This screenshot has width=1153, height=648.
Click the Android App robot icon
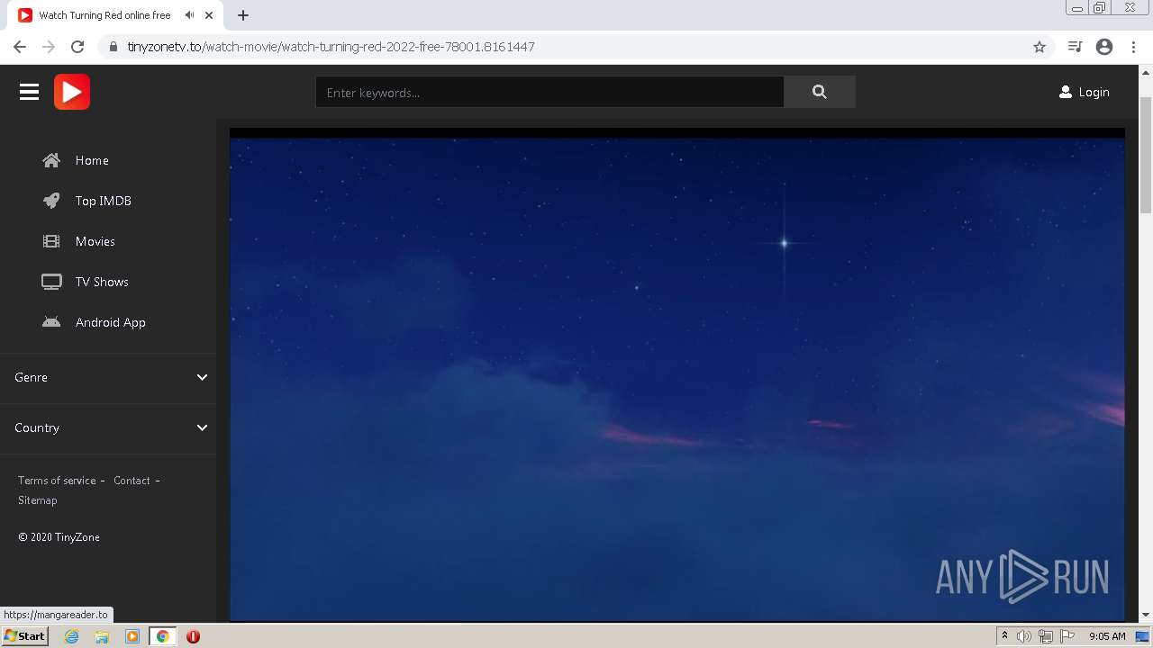click(x=51, y=322)
